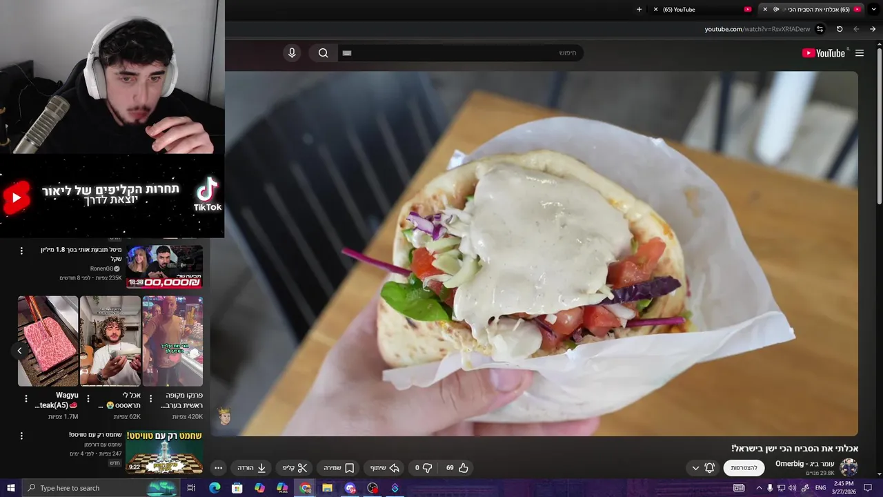Download the video via הורדה

click(x=252, y=467)
